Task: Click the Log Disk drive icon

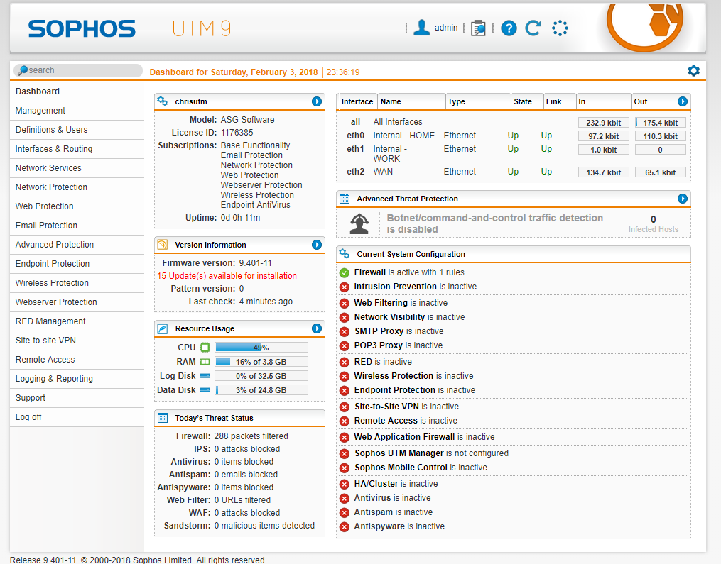Action: tap(205, 376)
